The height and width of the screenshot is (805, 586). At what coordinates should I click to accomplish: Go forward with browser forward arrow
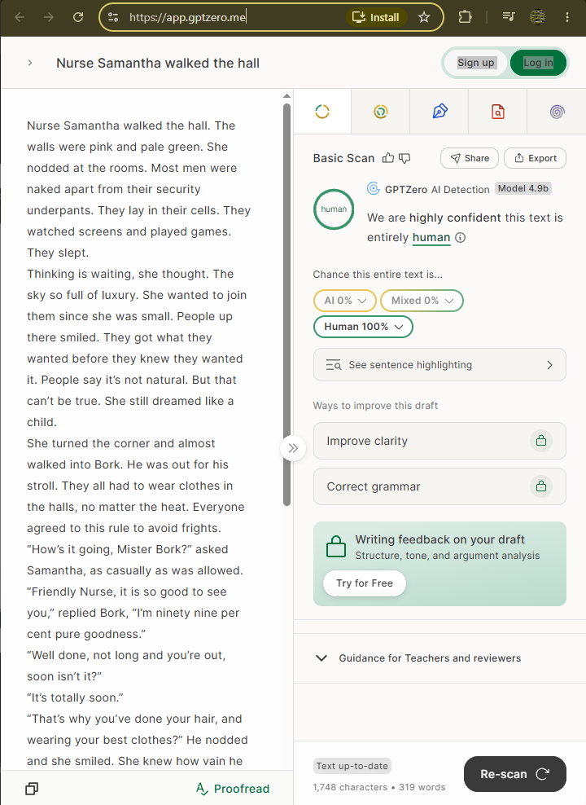[x=49, y=17]
